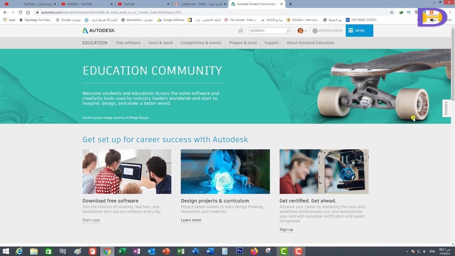Click the globe UNITED STATES region selector
Viewport: 455px width, 256px height.
[327, 31]
